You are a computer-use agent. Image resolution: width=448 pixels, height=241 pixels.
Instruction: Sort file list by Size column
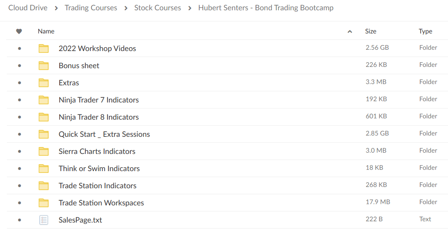pyautogui.click(x=370, y=31)
